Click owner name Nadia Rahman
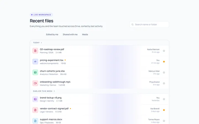This screenshot has height=124, width=199. 153,50
